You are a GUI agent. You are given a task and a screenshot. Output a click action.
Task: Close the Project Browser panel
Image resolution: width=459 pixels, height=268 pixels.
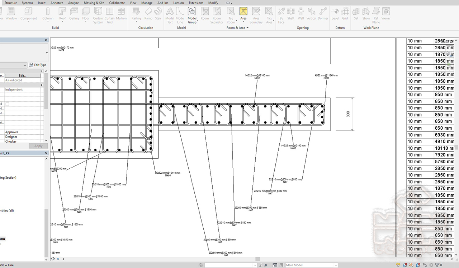pyautogui.click(x=46, y=153)
